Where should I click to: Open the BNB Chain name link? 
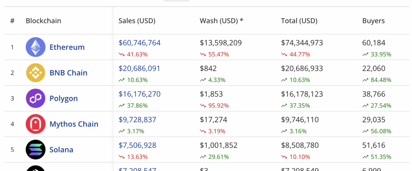coord(68,73)
